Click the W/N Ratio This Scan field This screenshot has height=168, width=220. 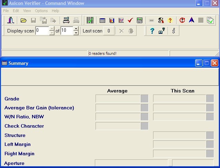click(x=180, y=117)
